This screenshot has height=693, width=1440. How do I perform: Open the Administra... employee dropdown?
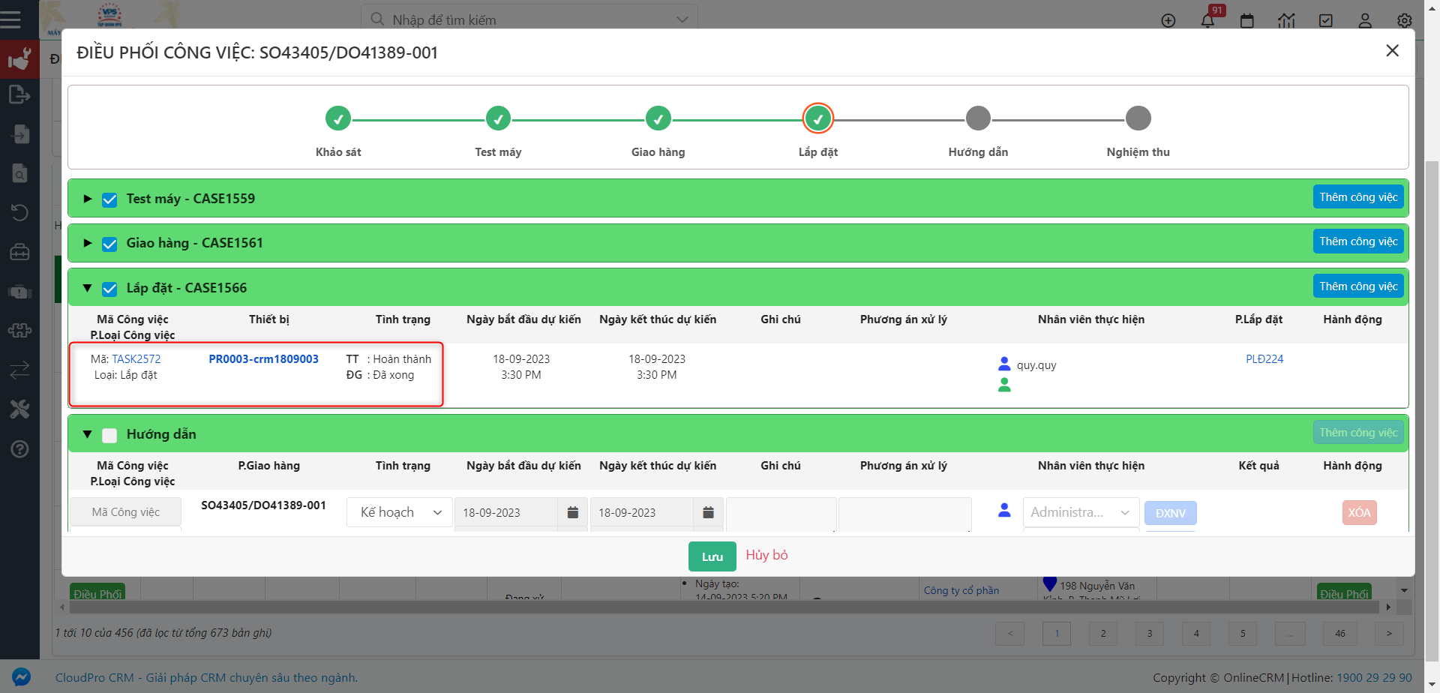pyautogui.click(x=1081, y=512)
